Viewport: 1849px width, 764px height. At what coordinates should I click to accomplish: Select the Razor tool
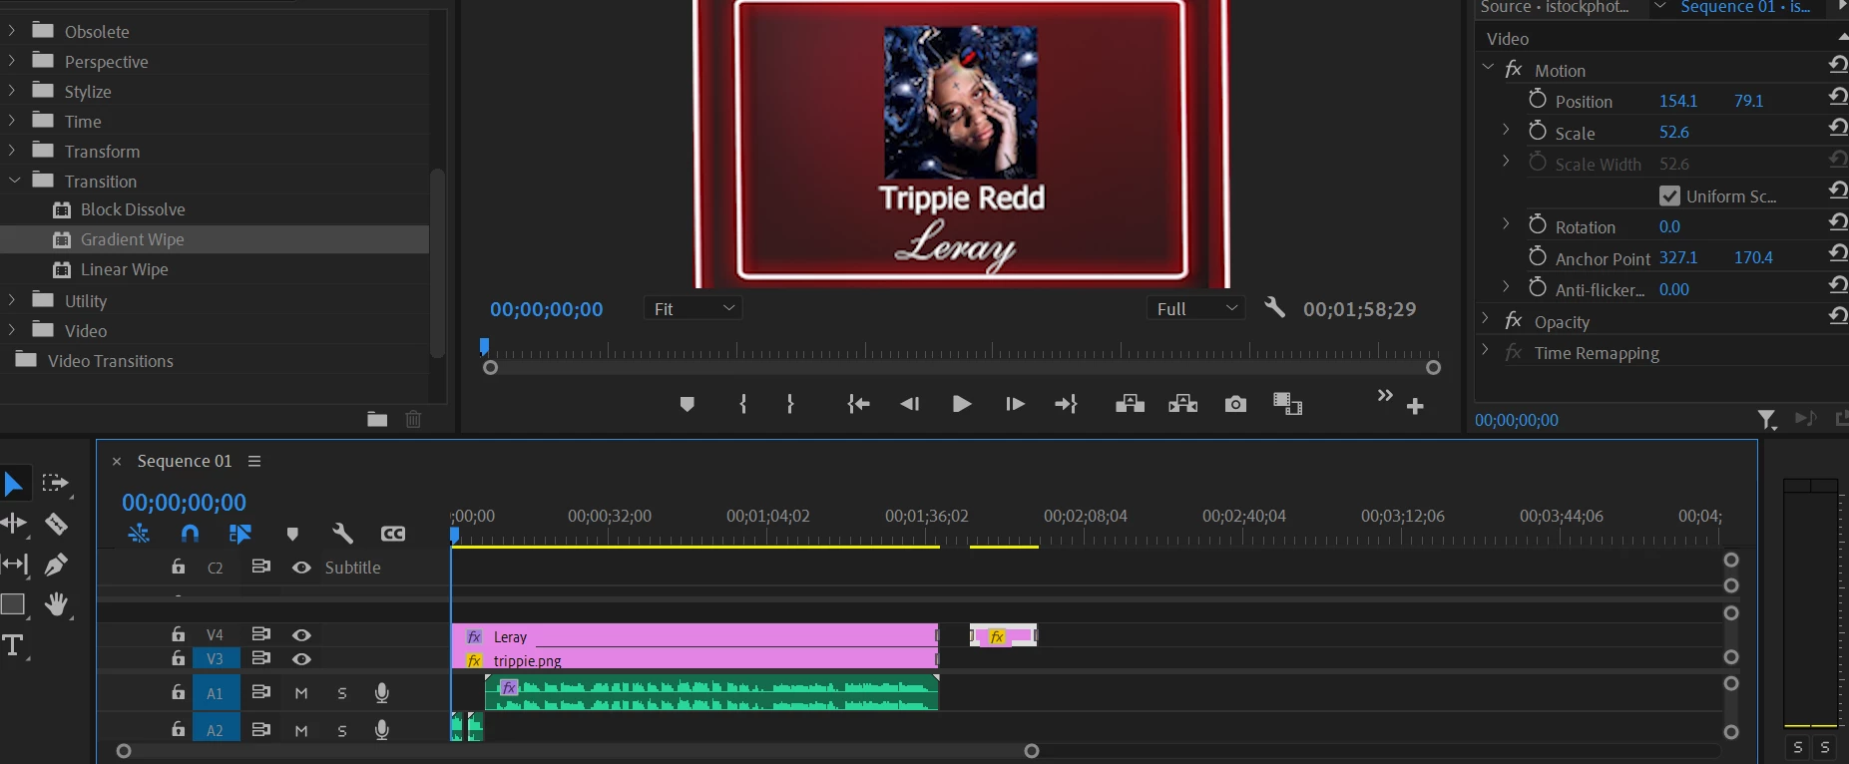click(57, 524)
